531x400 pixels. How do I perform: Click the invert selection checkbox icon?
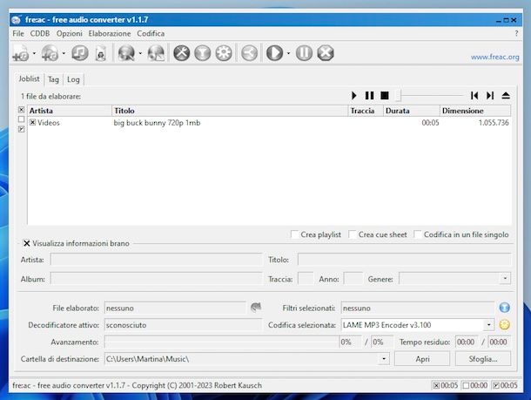(22, 129)
